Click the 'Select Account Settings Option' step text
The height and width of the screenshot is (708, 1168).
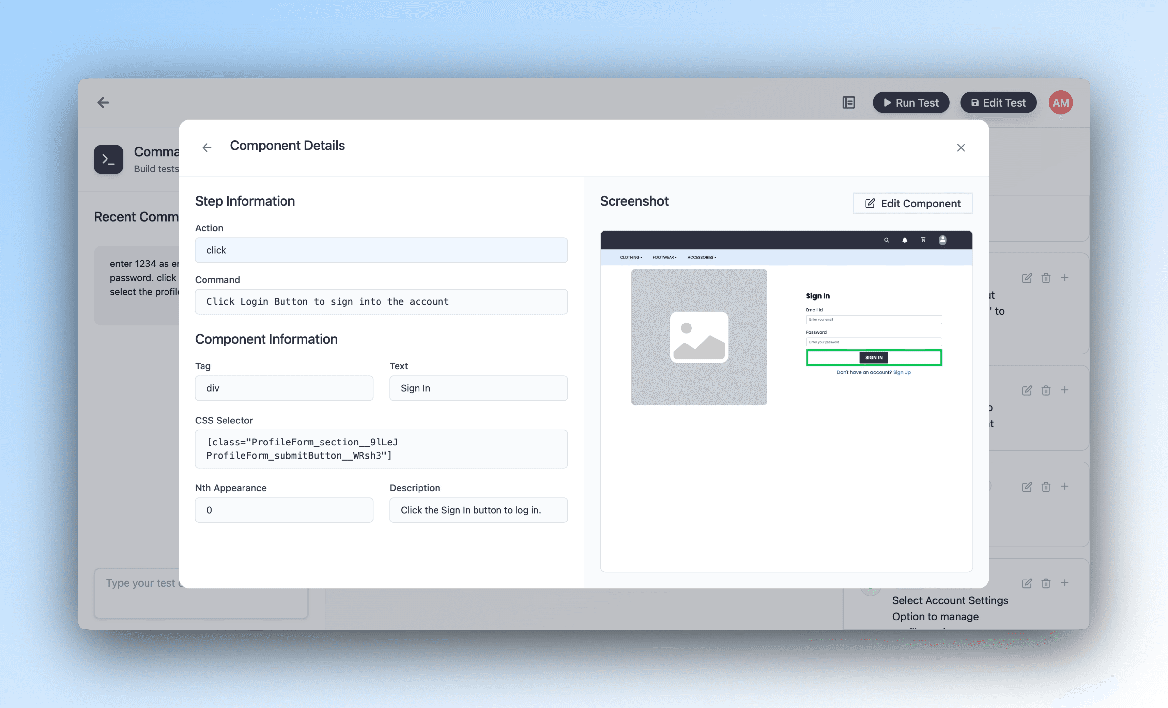(x=950, y=608)
